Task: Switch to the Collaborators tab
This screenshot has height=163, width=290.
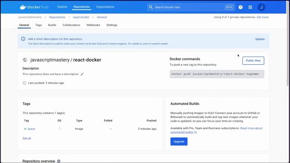Action: click(x=71, y=25)
